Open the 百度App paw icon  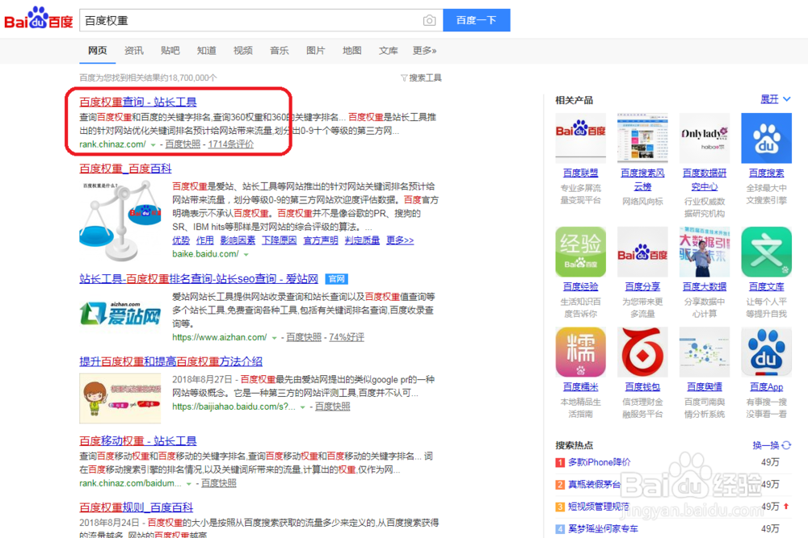tap(766, 352)
